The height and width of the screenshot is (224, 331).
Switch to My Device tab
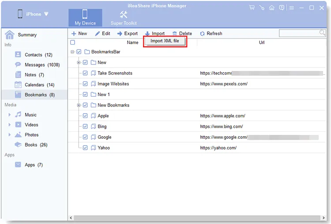[85, 18]
